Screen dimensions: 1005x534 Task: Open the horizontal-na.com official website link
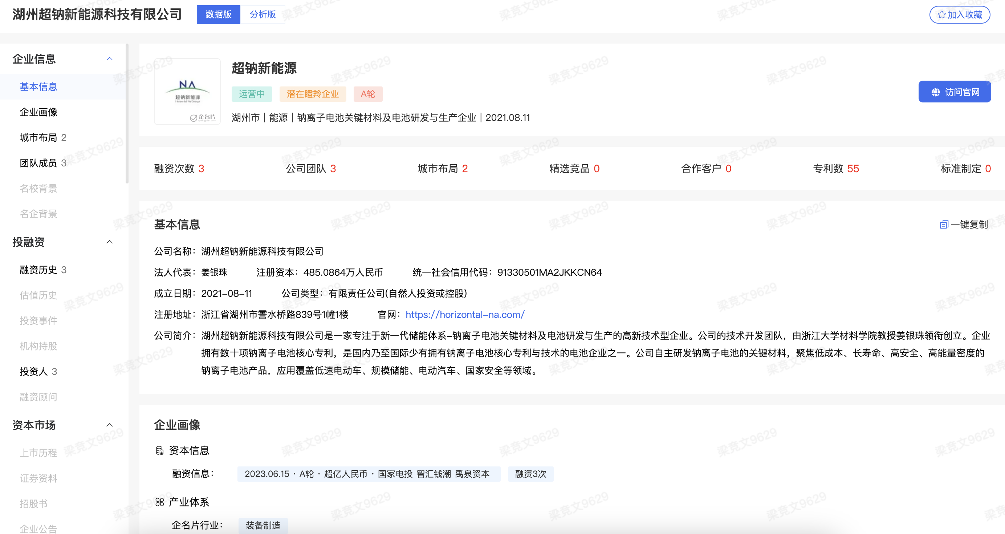[465, 315]
